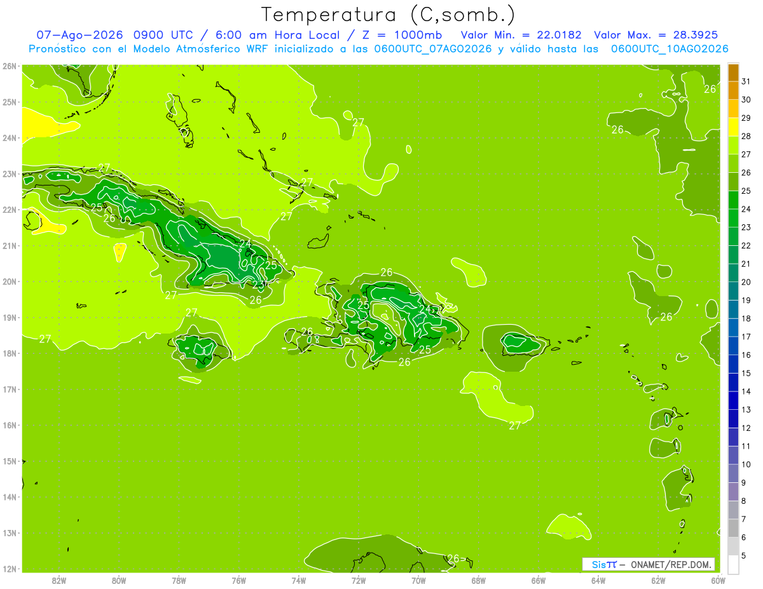Click the '12N' latitude axis label

[9, 569]
